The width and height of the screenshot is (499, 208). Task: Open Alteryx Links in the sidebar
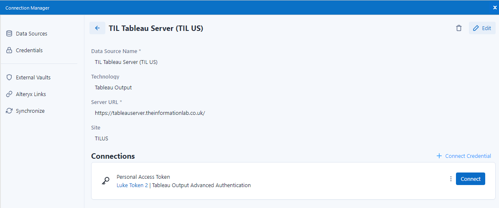point(31,94)
